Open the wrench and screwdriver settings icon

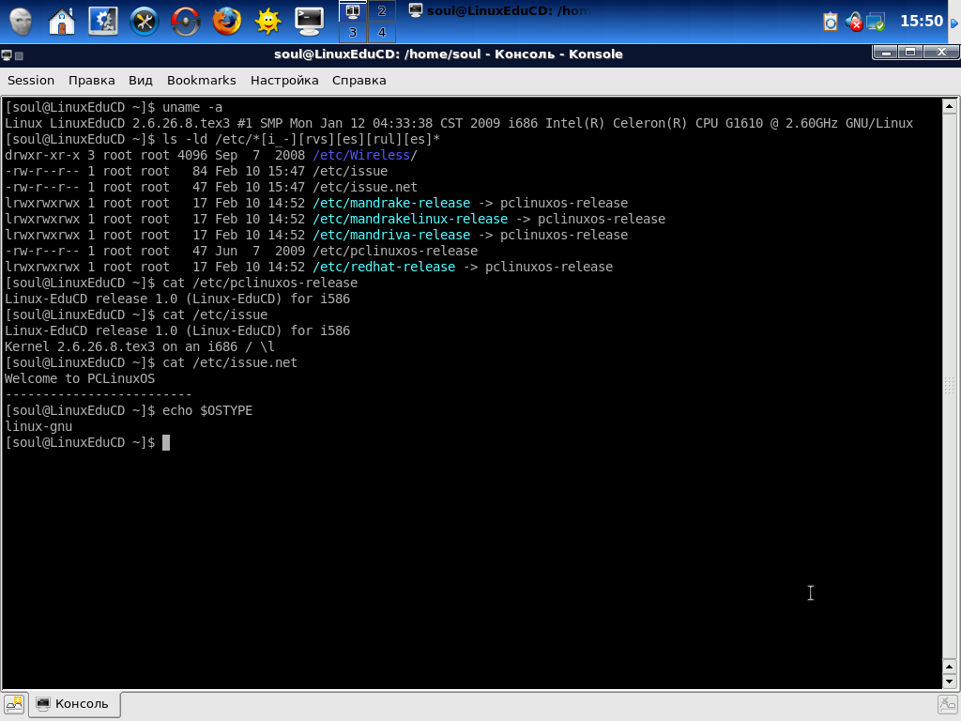pos(145,21)
